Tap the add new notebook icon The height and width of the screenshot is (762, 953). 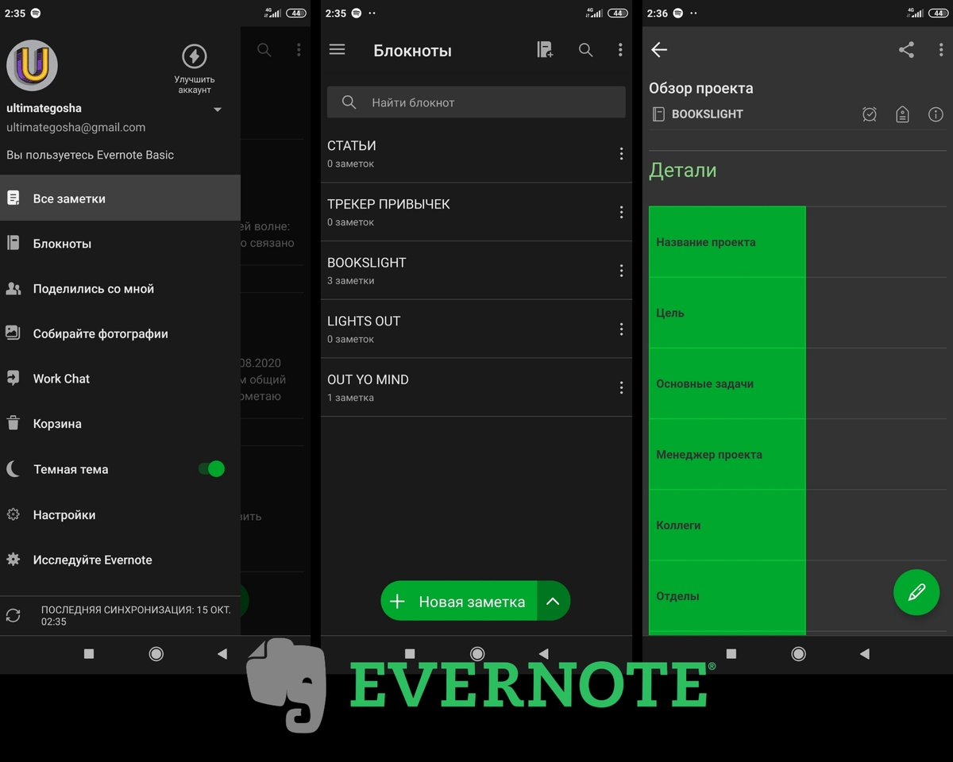(545, 50)
